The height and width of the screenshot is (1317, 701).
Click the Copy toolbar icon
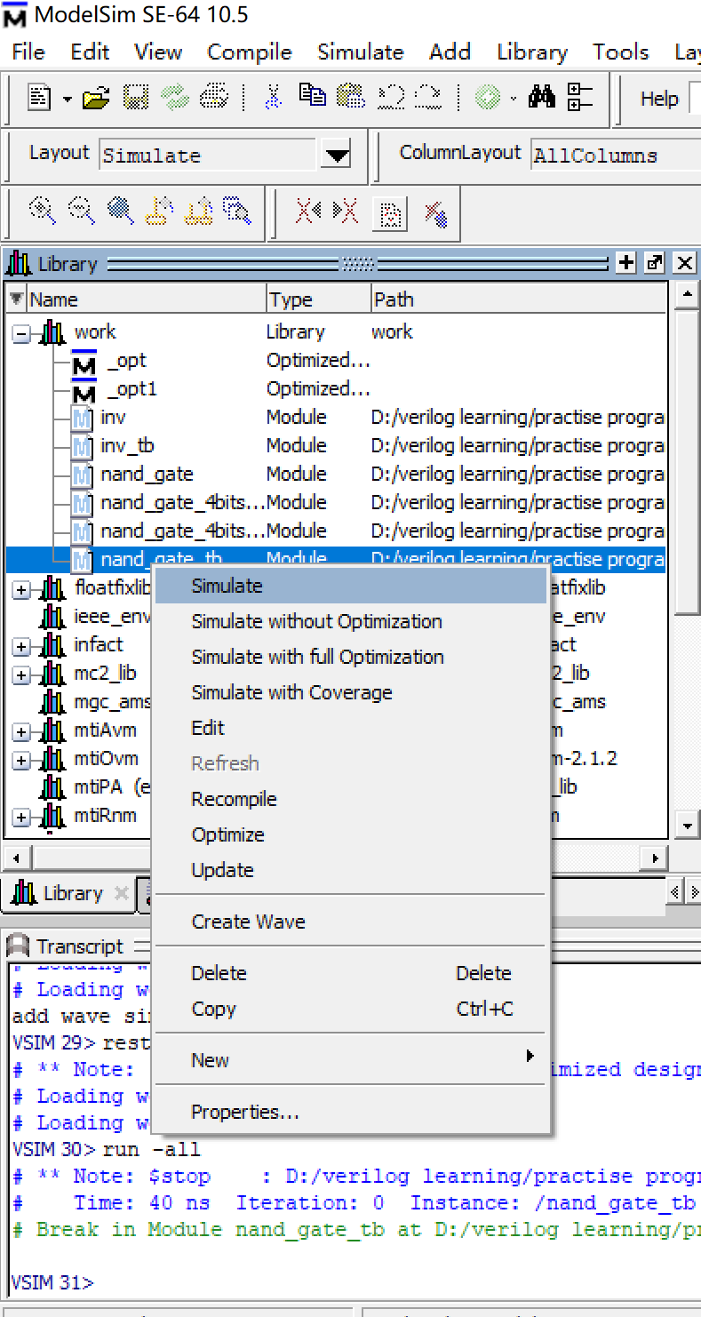click(312, 97)
